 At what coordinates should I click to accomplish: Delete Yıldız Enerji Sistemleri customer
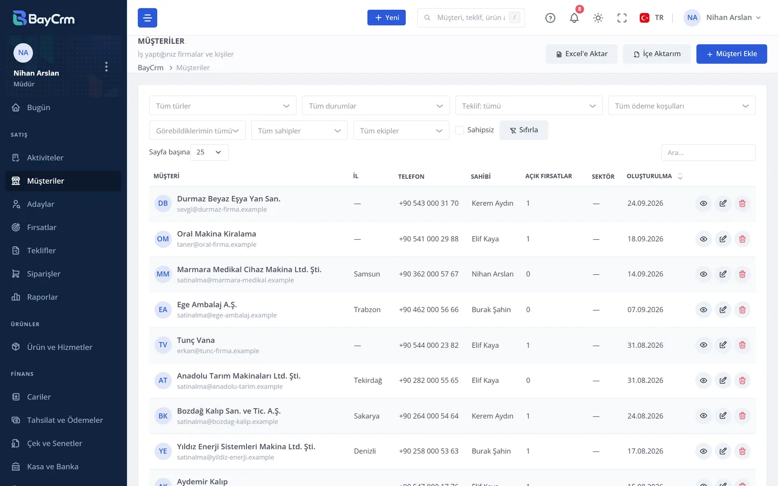pyautogui.click(x=742, y=451)
